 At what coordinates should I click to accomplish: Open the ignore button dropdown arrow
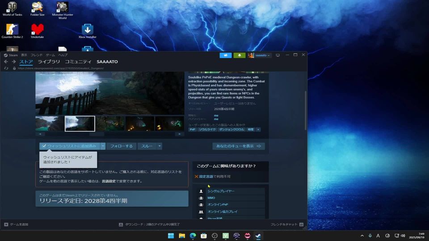point(160,146)
